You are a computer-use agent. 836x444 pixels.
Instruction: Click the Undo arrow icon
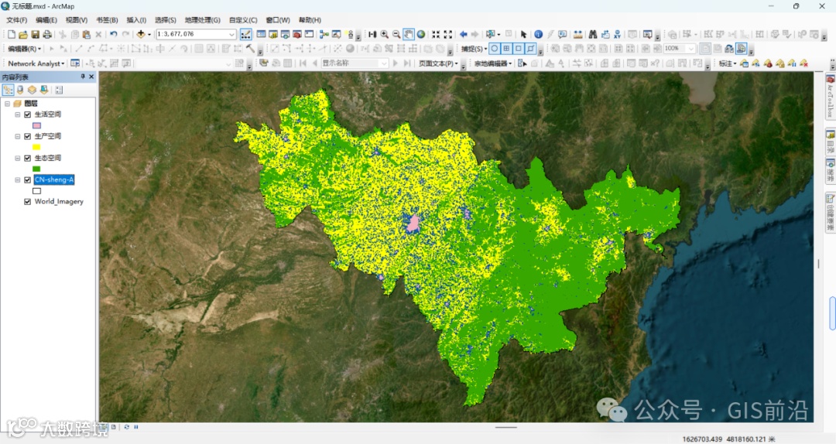[114, 34]
